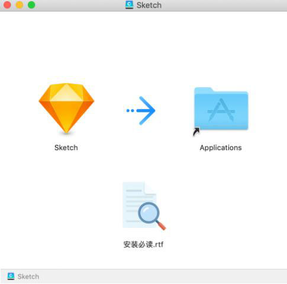Click the Sketch disk icon in path bar

(11, 276)
